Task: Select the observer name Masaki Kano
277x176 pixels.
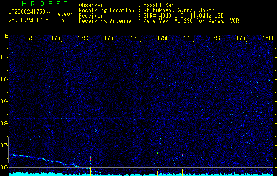Action: coord(160,5)
